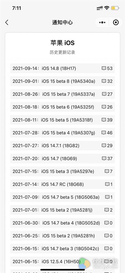
Task: Open comments icon for iOS 14.7.1 (18G82)
Action: point(104,146)
